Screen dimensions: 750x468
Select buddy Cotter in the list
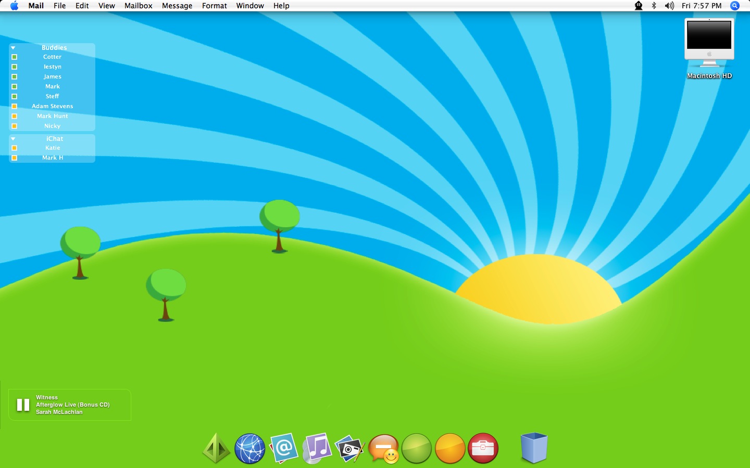tap(52, 57)
